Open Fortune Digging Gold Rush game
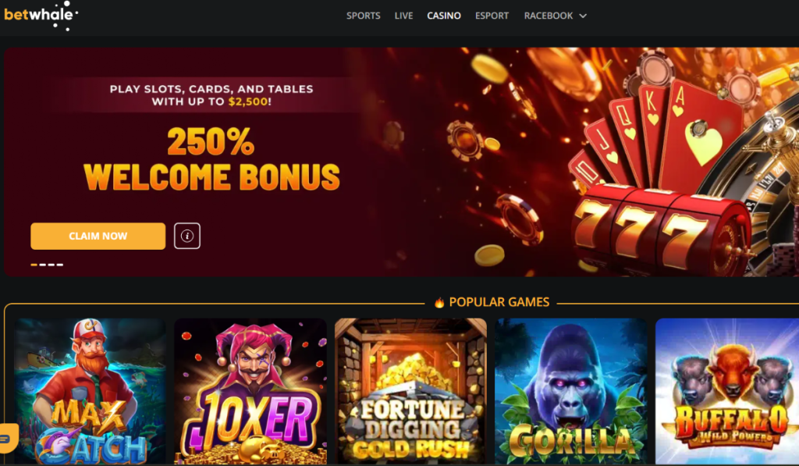The height and width of the screenshot is (466, 799). (x=410, y=391)
